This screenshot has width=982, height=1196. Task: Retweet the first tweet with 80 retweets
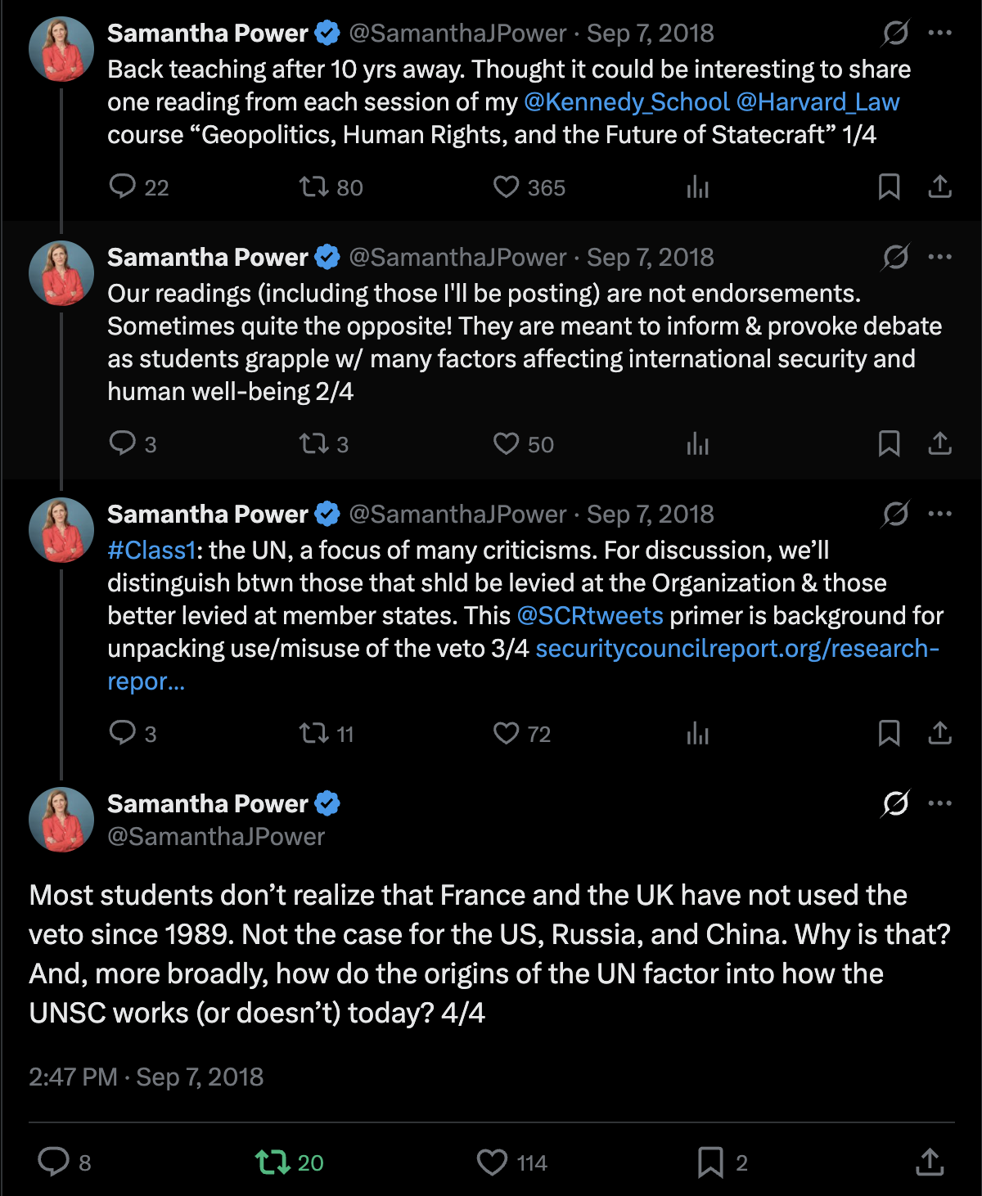313,187
